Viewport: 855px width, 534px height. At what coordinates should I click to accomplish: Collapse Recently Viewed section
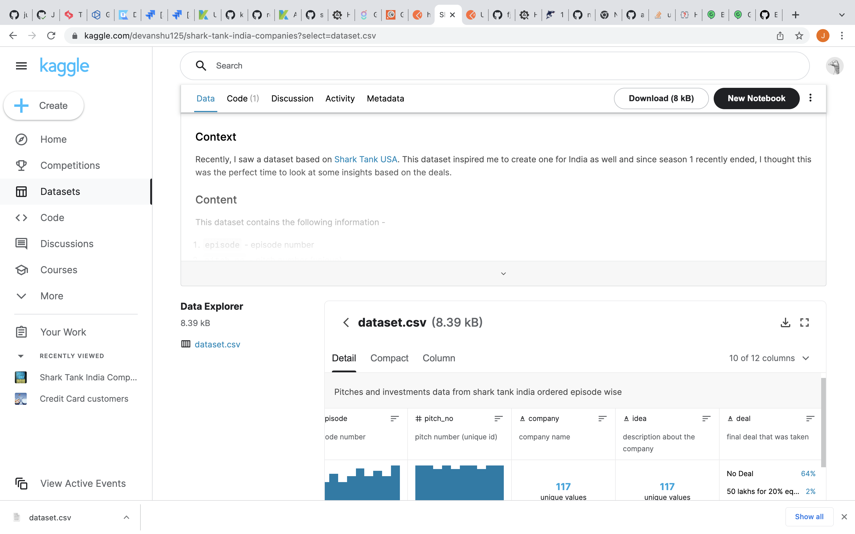[21, 356]
